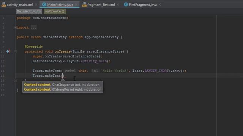
Task: Select the @StringRes int resId overload hint
Action: [63, 90]
